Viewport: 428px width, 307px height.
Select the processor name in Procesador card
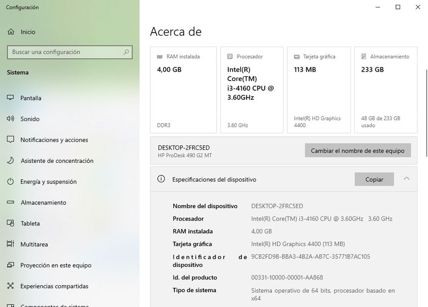[x=250, y=83]
